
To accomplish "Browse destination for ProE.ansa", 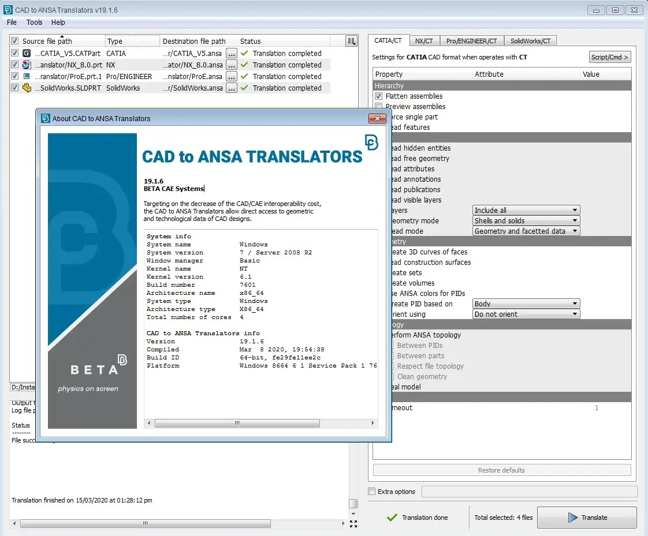I will pyautogui.click(x=232, y=76).
